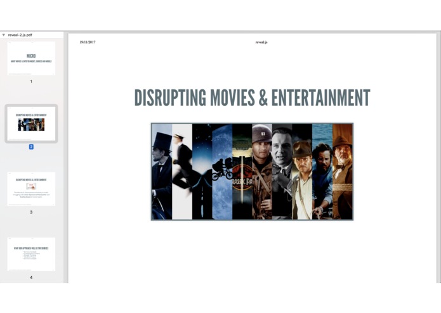Screen dimensions: 441x313
Task: Open page 4 thumbnail with bullet list
Action: point(31,254)
